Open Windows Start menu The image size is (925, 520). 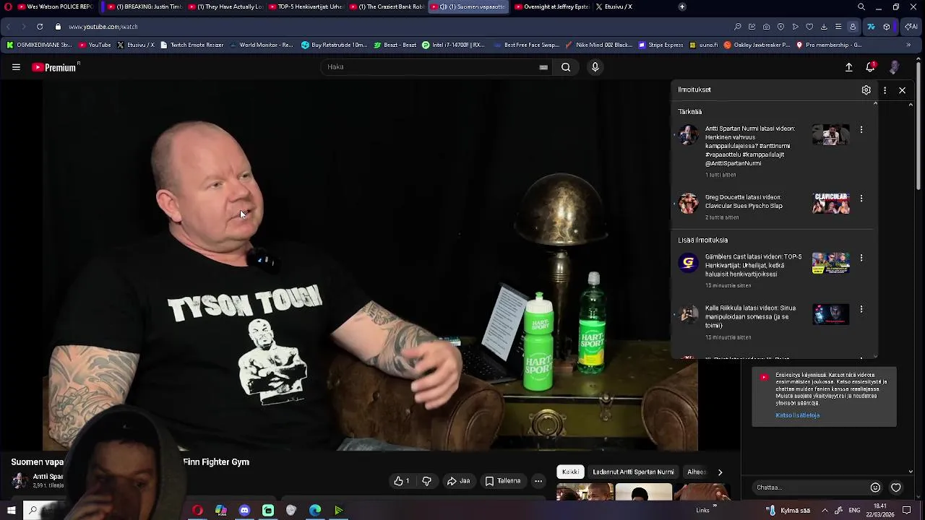click(x=11, y=511)
